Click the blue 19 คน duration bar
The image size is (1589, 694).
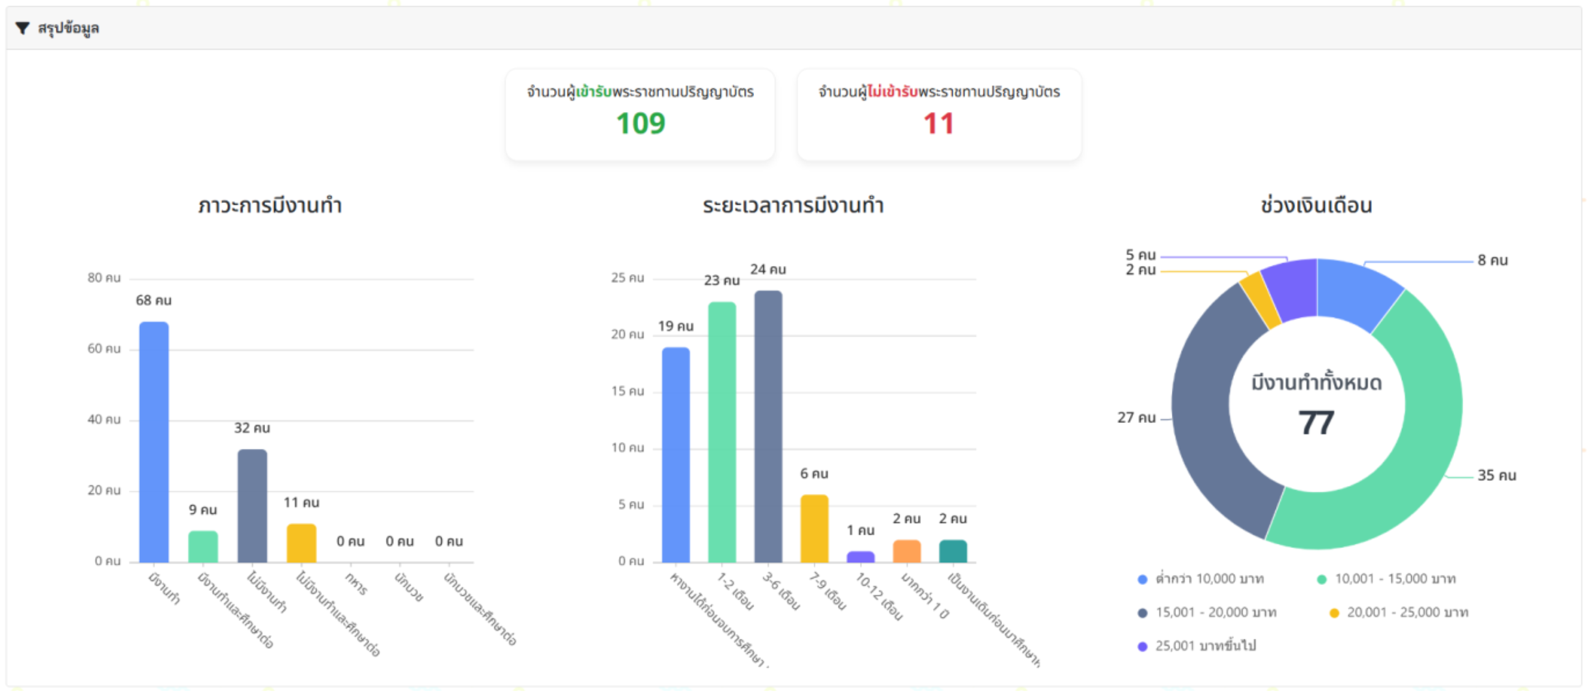point(676,455)
